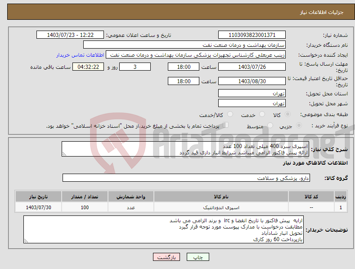
Task: Click the توضیحات خریدار label
Action: pos(327,230)
